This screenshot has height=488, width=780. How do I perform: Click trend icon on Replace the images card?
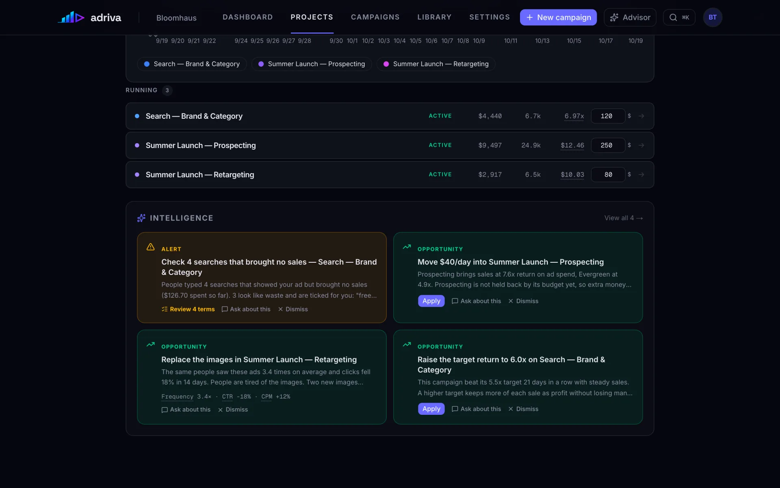[x=150, y=344]
